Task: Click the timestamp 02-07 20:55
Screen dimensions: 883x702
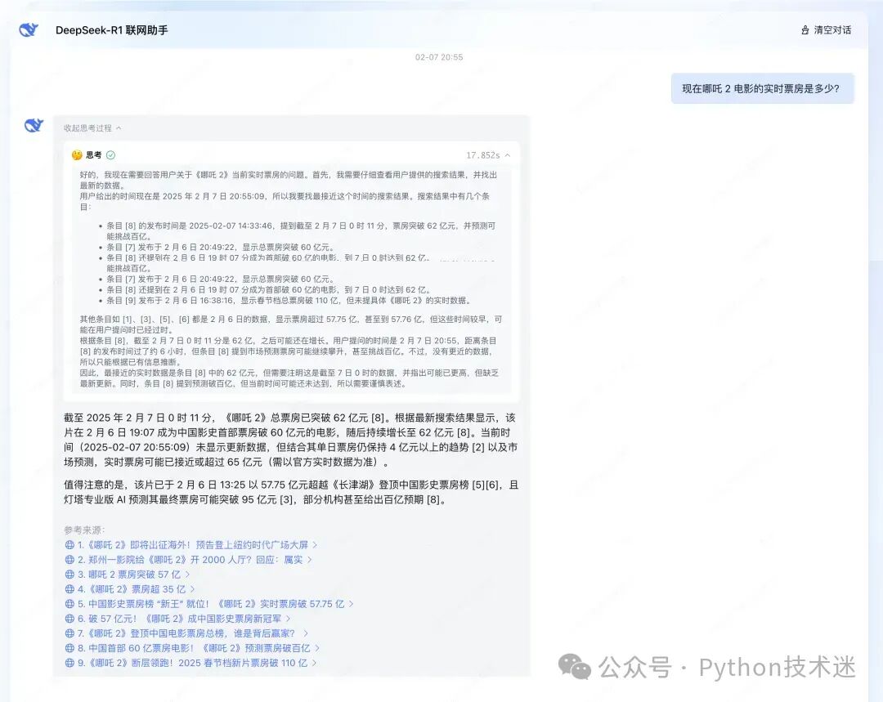Action: tap(439, 57)
